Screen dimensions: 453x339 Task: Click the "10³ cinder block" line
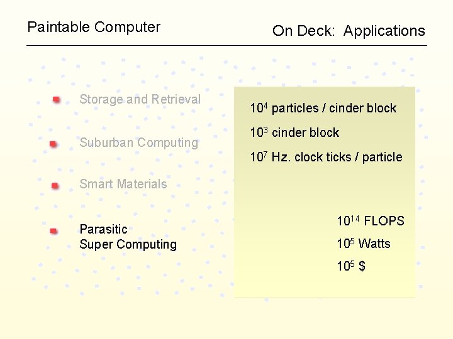click(x=294, y=132)
